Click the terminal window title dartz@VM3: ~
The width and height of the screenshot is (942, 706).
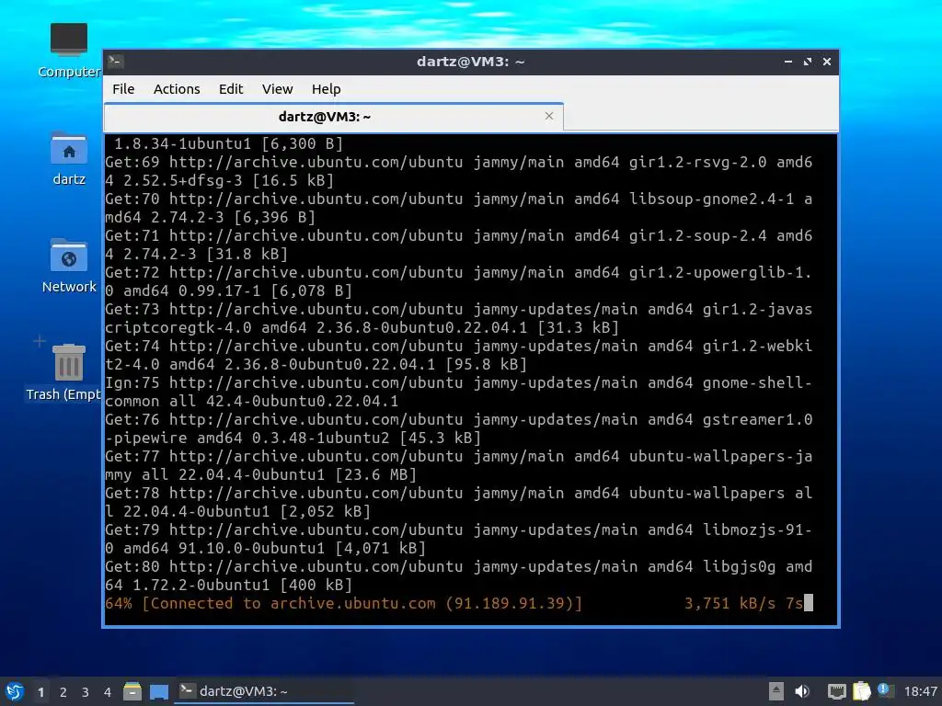[470, 62]
